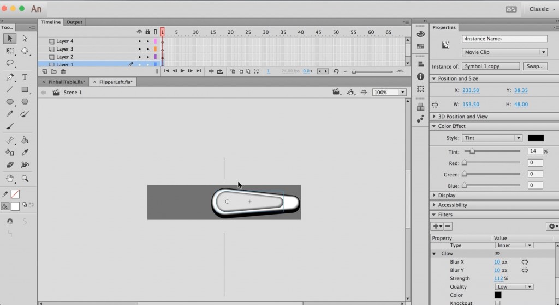Image resolution: width=559 pixels, height=305 pixels.
Task: Click the Tint percentage slider
Action: point(492,151)
